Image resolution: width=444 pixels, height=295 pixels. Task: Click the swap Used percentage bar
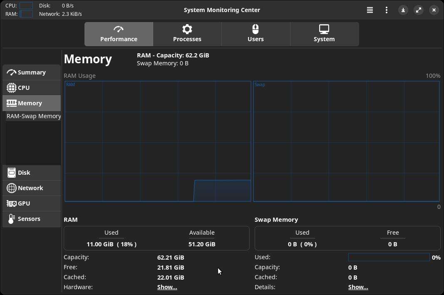(x=389, y=258)
